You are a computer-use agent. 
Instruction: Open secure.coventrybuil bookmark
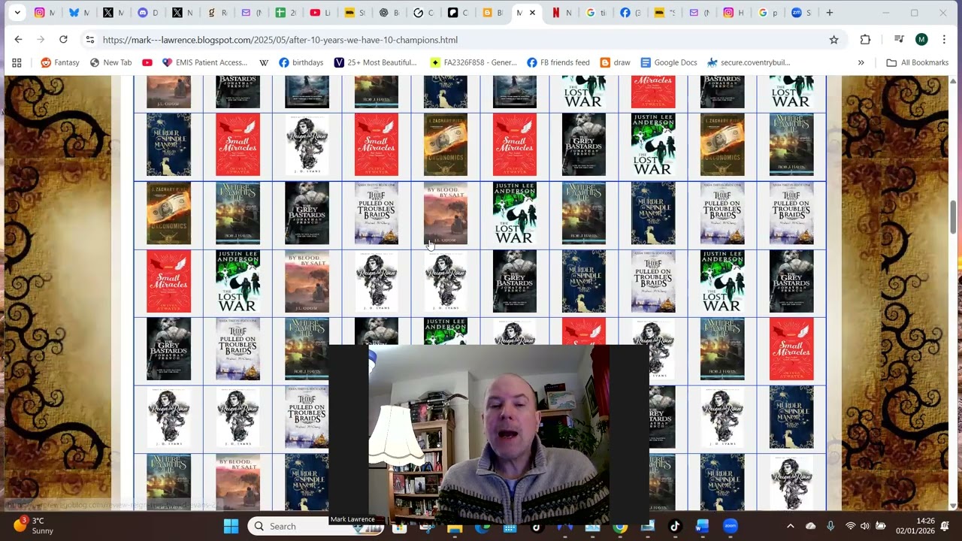coord(748,62)
